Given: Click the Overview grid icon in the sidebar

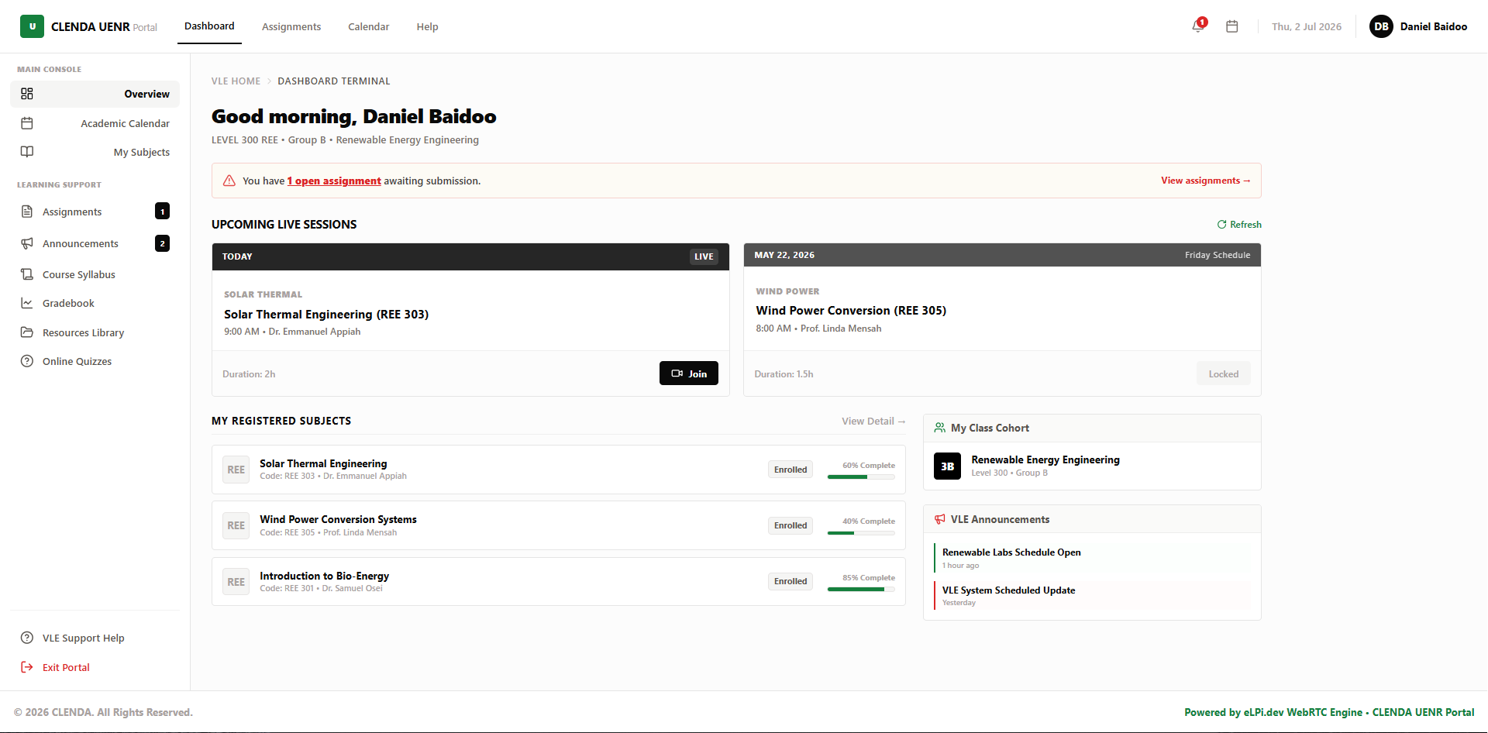Looking at the screenshot, I should point(27,94).
